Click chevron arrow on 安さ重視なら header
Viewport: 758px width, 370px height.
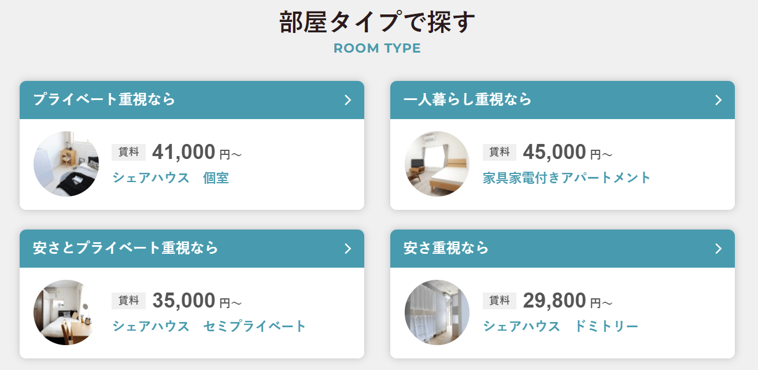[718, 249]
